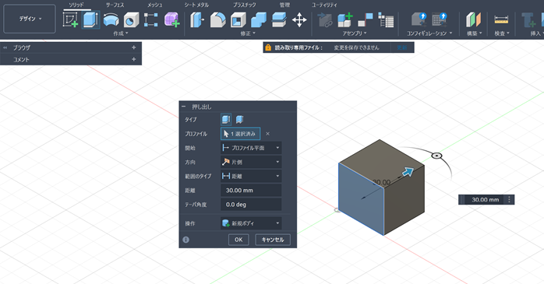Expand the ブラウザ panel with plus
544x284 pixels.
134,47
